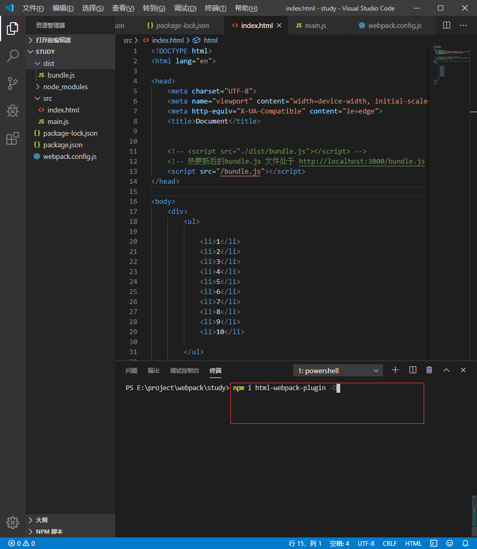Select index.html in the explorer tree

point(70,110)
